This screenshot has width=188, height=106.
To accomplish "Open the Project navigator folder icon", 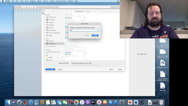I will tap(16, 11).
